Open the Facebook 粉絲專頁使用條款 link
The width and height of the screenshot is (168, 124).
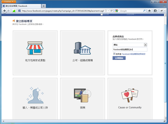tap(134, 54)
